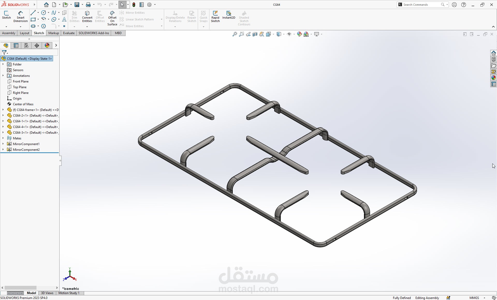The image size is (497, 300).
Task: Click Convert Entities
Action: [x=87, y=16]
